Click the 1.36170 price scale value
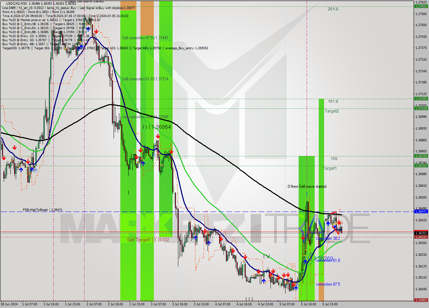Viewport: 429px width, 308px height. coord(422,266)
